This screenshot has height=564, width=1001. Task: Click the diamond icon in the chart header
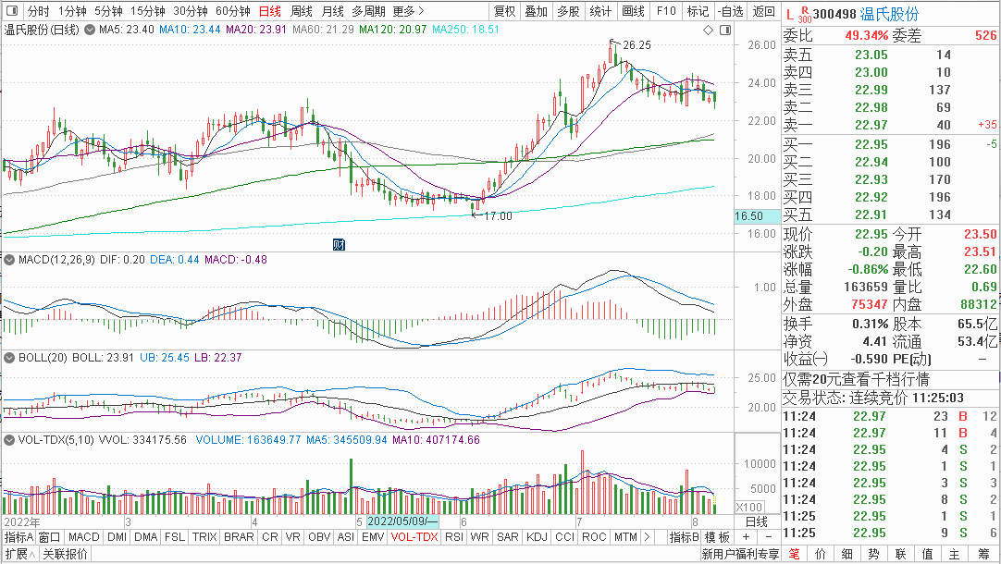pos(708,30)
